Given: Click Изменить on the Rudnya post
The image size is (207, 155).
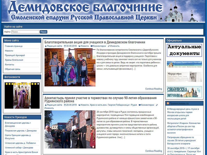Looking at the screenshot, I should tap(49, 108).
